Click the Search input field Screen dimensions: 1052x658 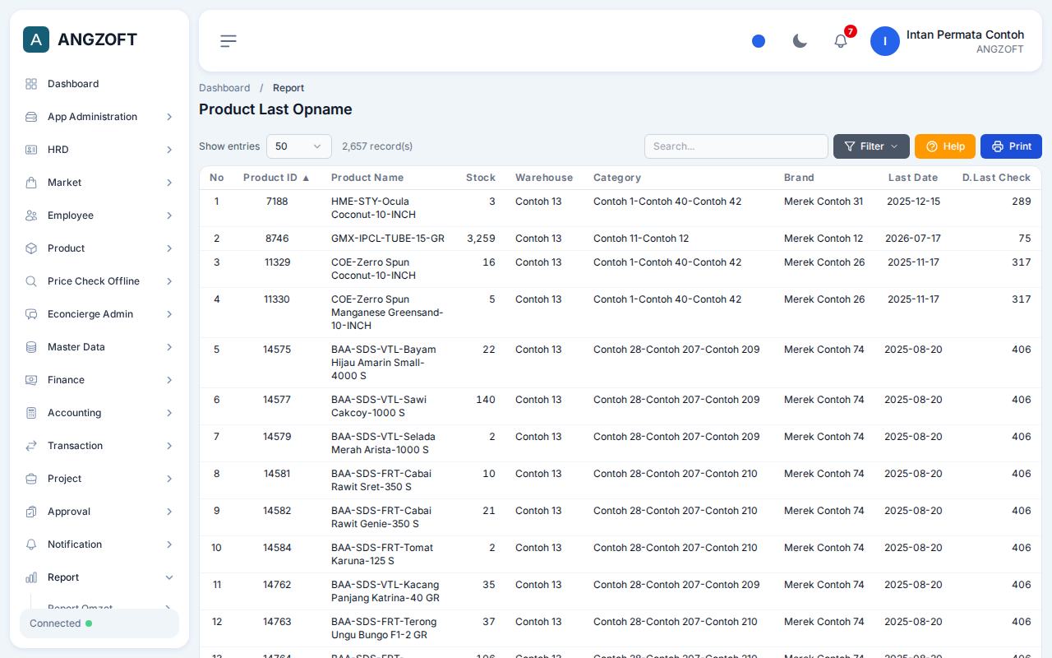(736, 146)
